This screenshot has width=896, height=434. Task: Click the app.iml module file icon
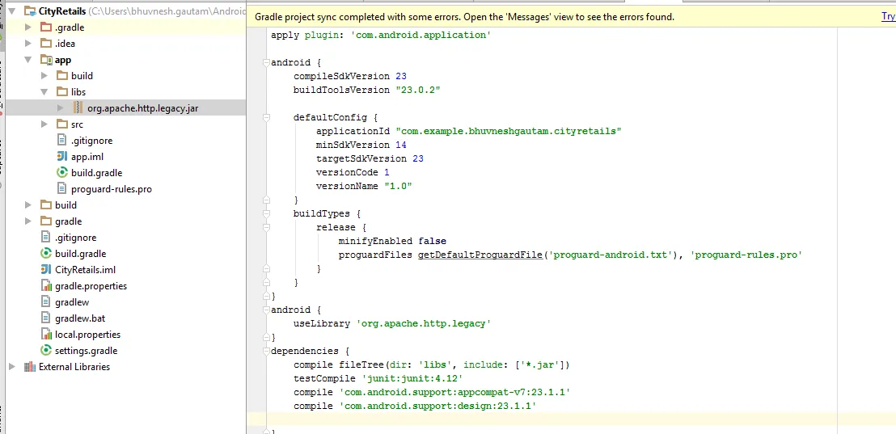point(62,157)
